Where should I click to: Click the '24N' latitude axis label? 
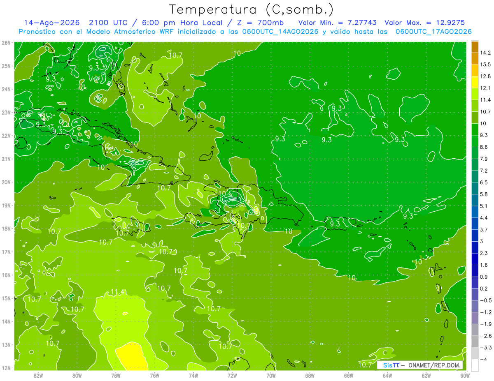pos(6,89)
